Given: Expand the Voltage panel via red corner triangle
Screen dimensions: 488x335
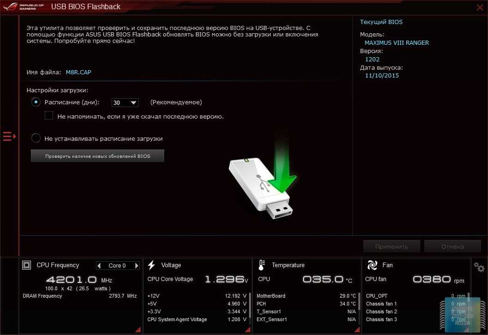Looking at the screenshot, I should pos(247,329).
